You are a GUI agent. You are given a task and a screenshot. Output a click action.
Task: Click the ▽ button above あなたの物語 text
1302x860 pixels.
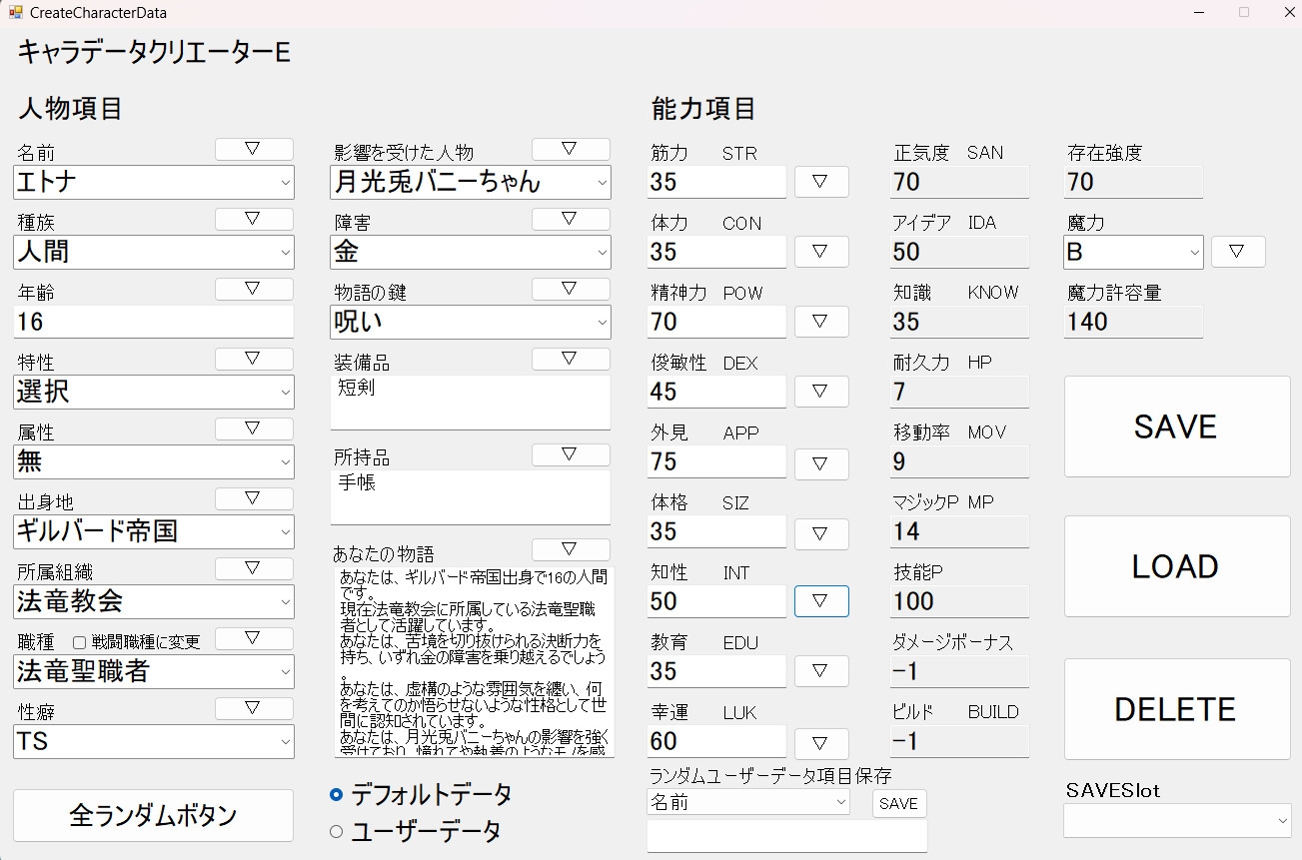pyautogui.click(x=570, y=549)
